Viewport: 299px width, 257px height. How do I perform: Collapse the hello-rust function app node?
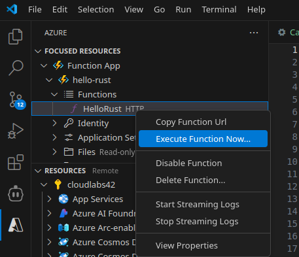(49, 80)
